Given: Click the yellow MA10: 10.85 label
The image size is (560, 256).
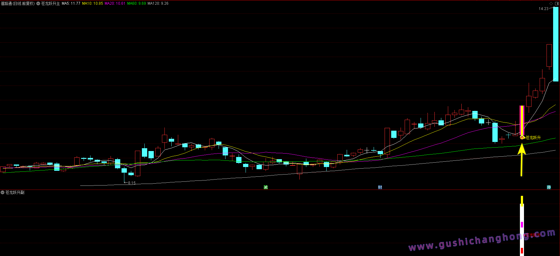Looking at the screenshot, I should point(92,3).
